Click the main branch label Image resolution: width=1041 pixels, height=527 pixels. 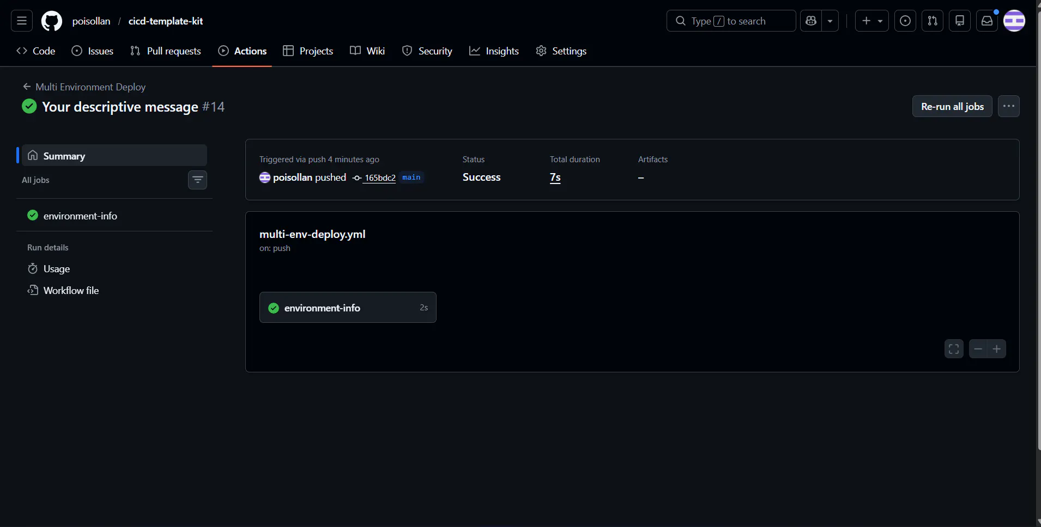point(411,177)
